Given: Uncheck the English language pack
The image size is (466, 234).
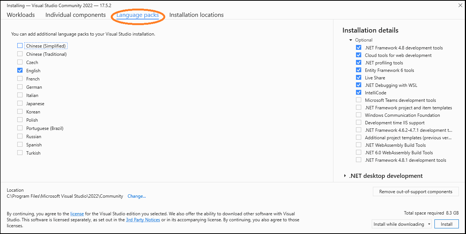Looking at the screenshot, I should click(x=20, y=70).
